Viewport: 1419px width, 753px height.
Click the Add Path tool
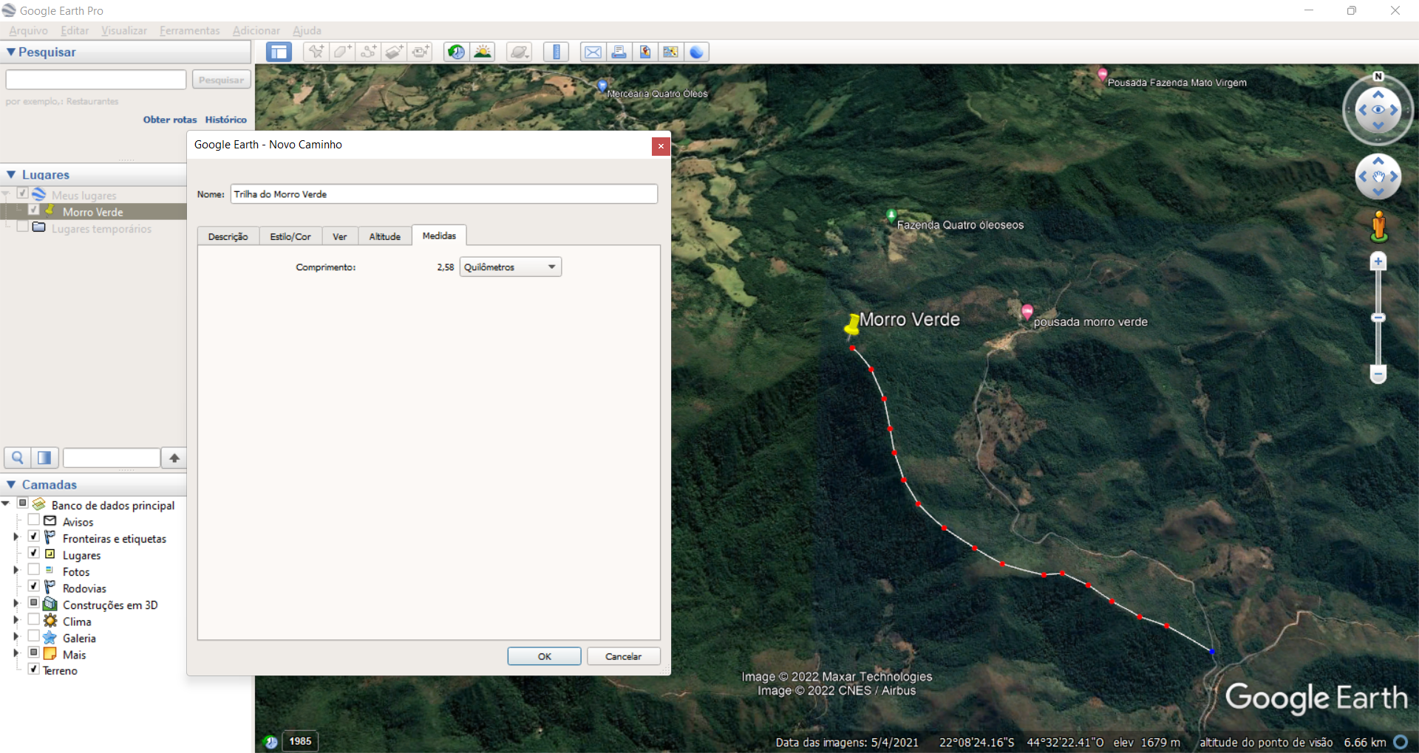point(368,52)
